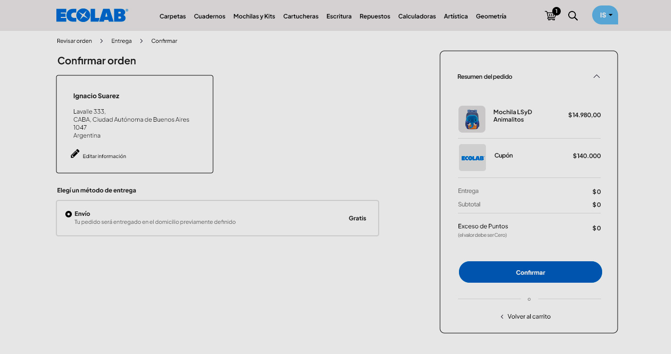671x354 pixels.
Task: Click the search magnifier icon
Action: click(x=573, y=16)
